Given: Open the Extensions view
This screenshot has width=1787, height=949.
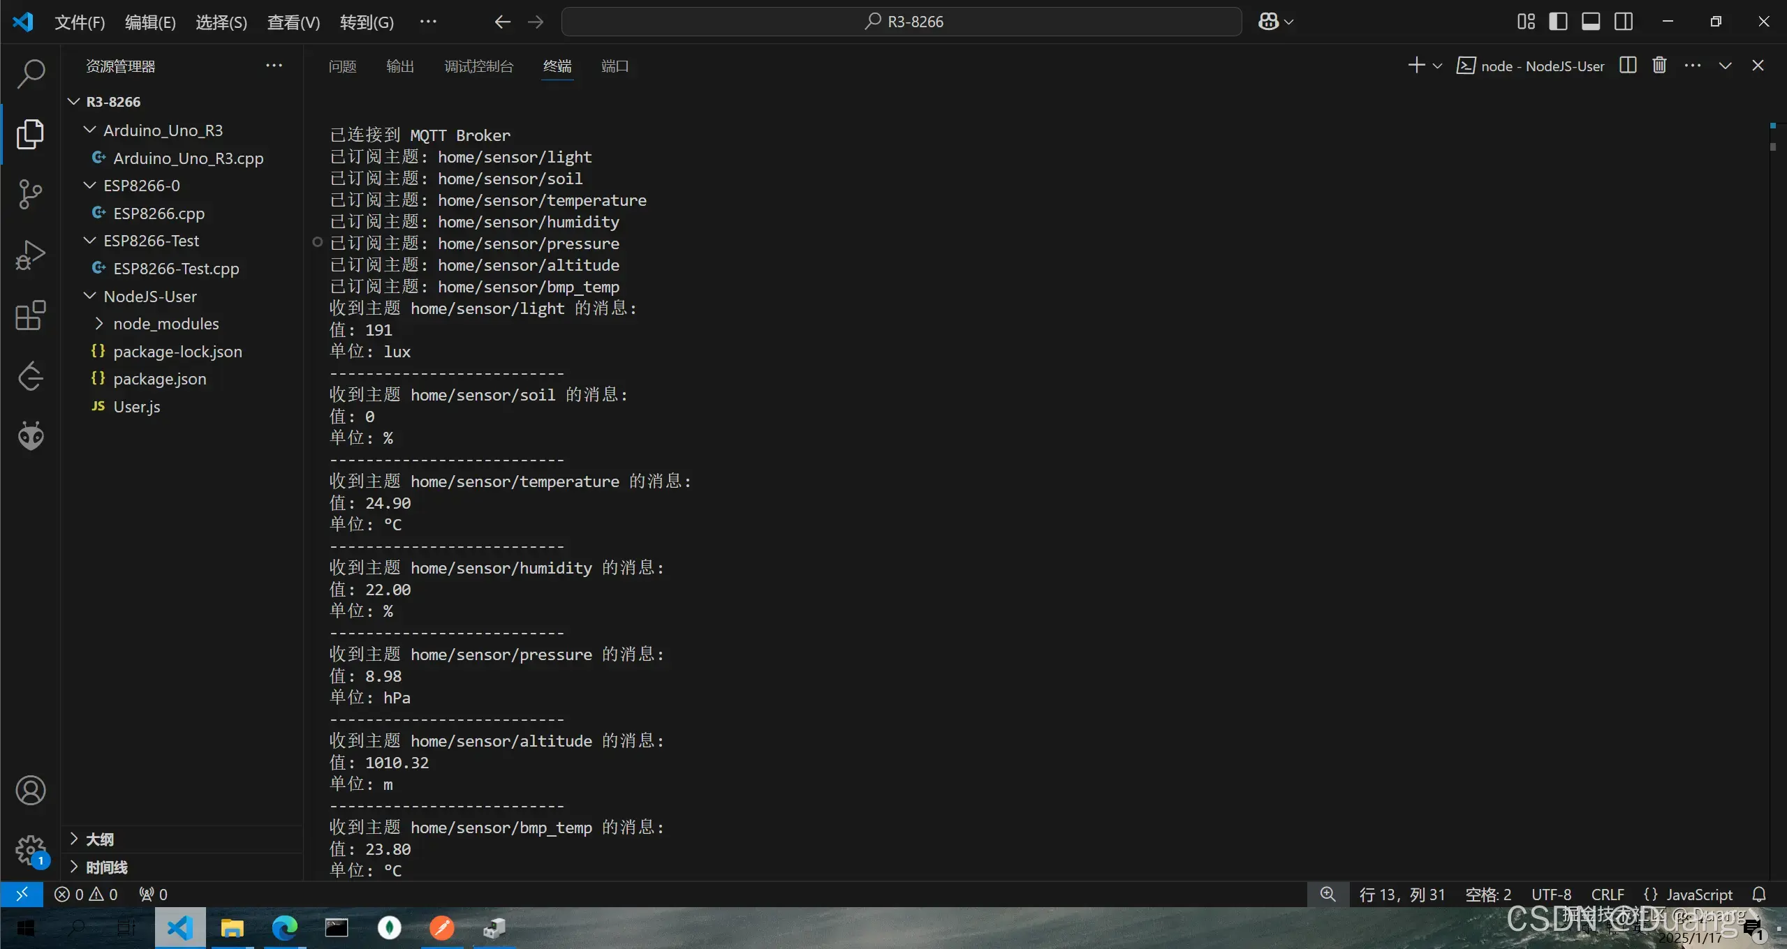Looking at the screenshot, I should coord(30,315).
